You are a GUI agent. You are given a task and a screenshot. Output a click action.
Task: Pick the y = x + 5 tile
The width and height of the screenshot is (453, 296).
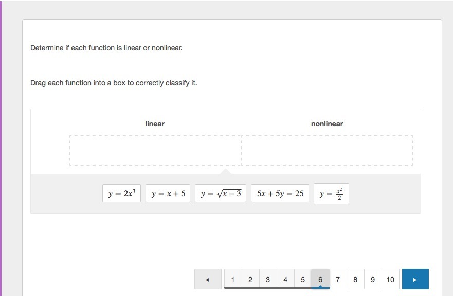coord(168,194)
